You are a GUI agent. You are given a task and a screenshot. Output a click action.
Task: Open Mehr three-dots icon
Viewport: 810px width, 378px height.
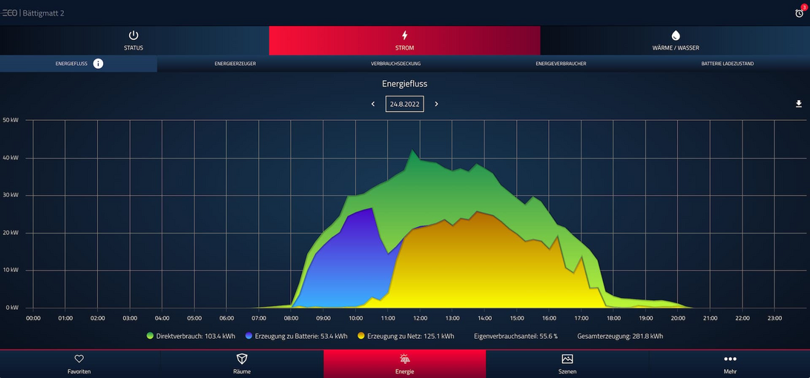[730, 359]
